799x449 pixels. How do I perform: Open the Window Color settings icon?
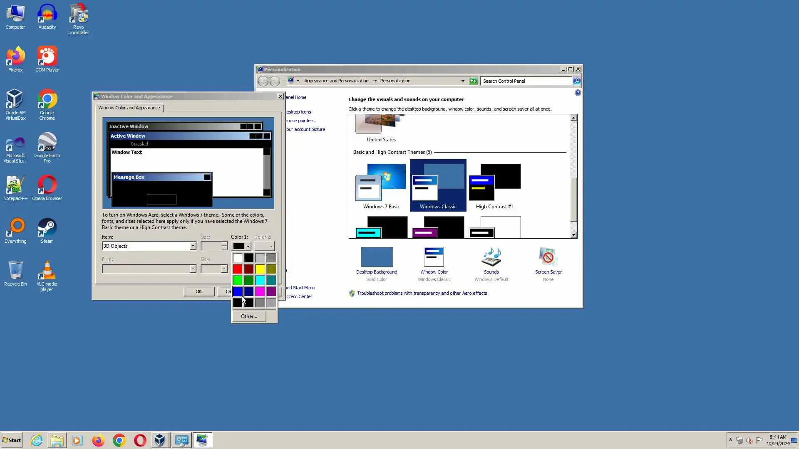click(x=434, y=257)
